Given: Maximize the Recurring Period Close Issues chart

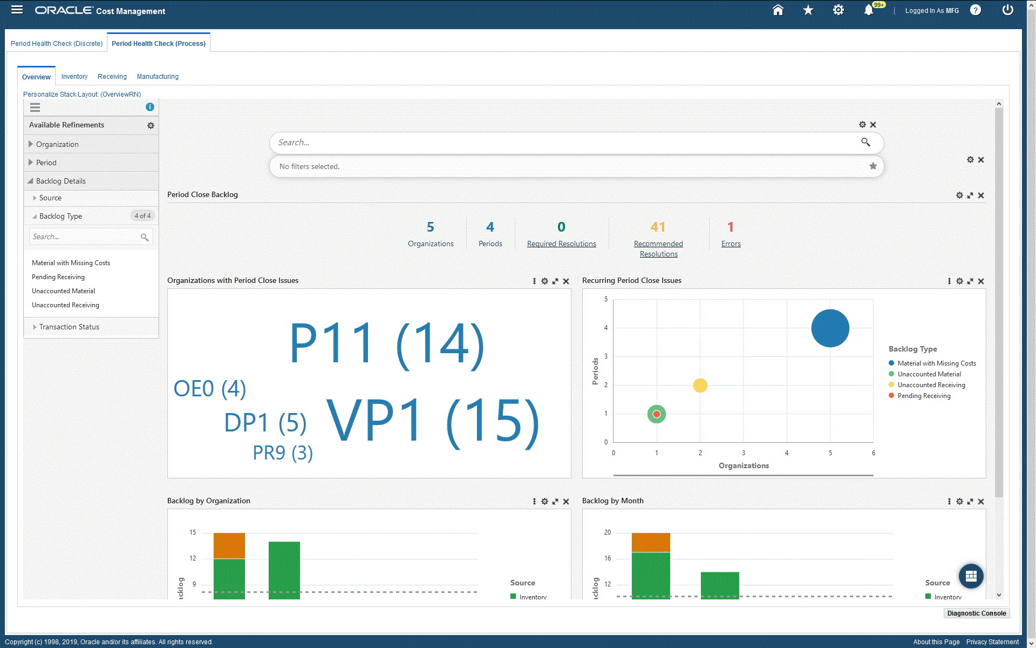Looking at the screenshot, I should 970,281.
